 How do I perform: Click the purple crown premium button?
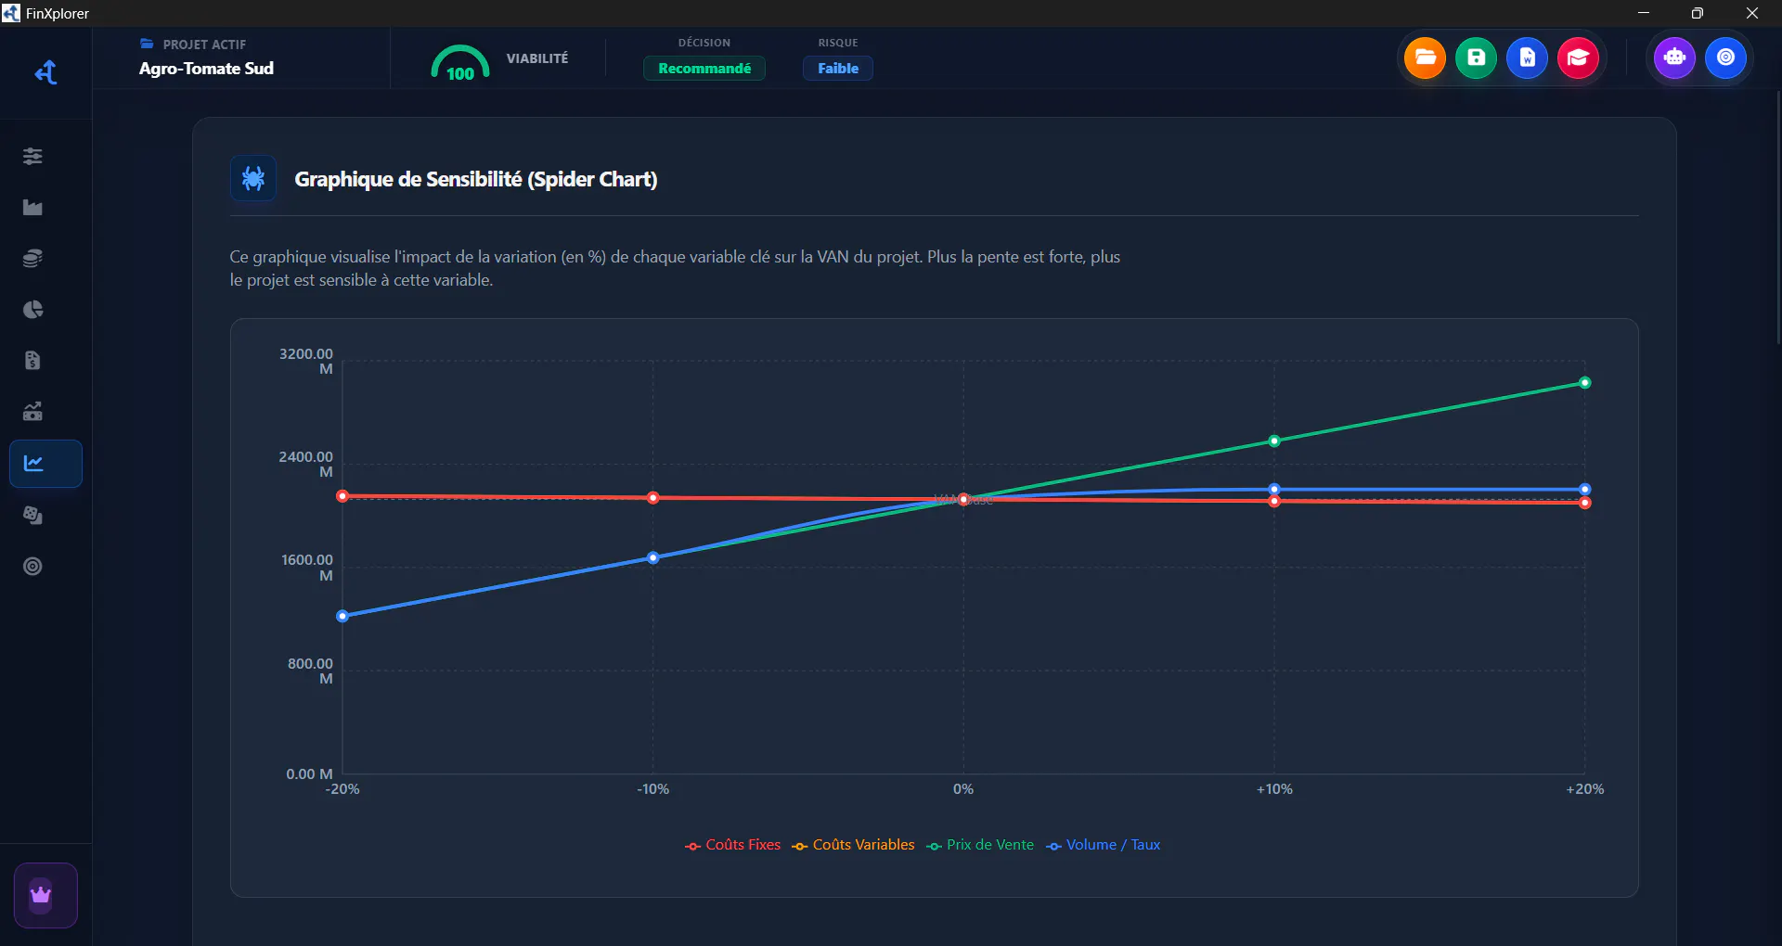coord(45,895)
